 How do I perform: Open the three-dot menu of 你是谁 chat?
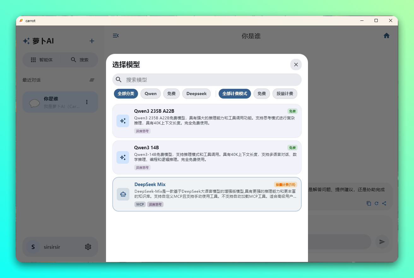point(87,102)
